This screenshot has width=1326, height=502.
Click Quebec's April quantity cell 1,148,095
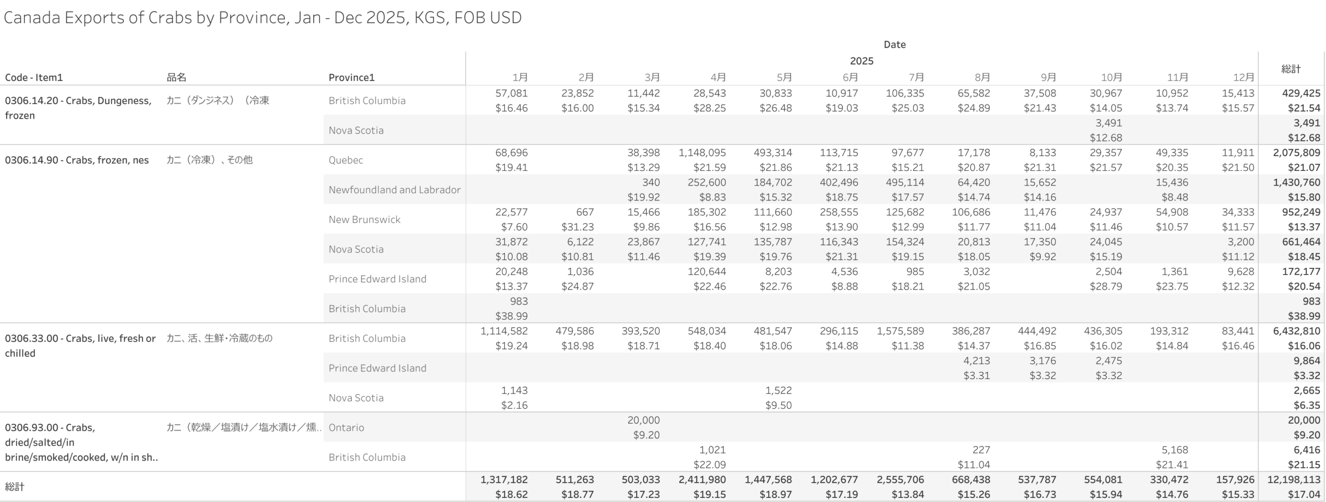click(702, 153)
